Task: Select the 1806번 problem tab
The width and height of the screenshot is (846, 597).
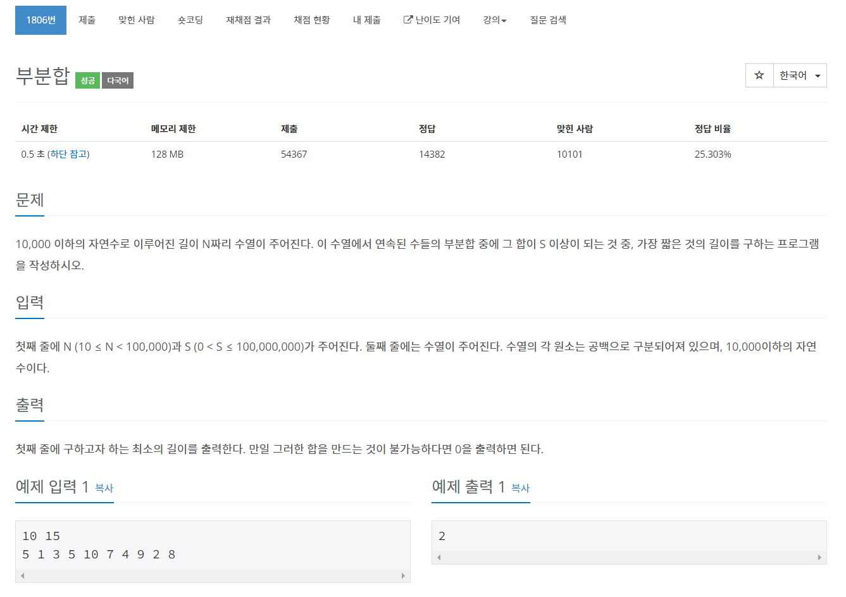Action: click(x=41, y=20)
